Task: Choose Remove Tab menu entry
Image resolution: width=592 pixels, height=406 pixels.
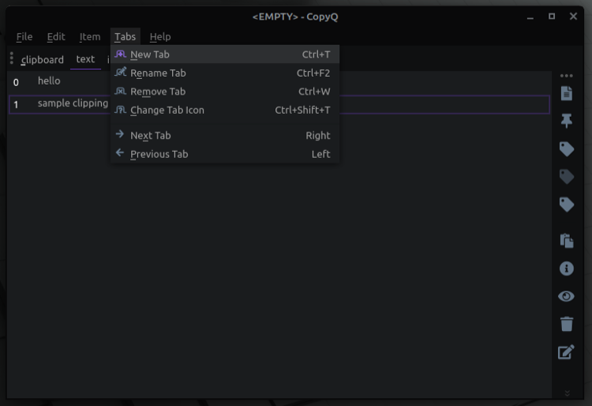Action: click(225, 92)
